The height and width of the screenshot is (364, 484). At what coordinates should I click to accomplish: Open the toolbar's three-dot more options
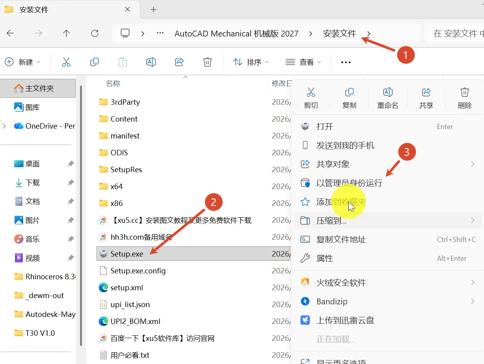[x=346, y=62]
